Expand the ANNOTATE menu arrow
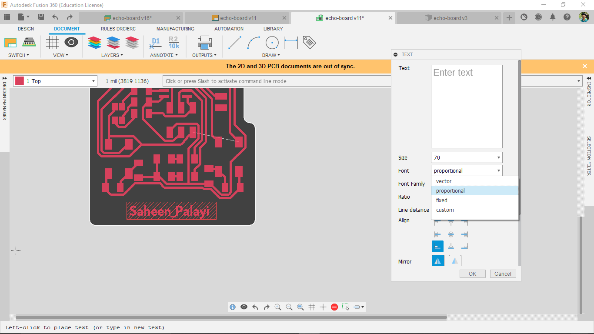 point(177,55)
